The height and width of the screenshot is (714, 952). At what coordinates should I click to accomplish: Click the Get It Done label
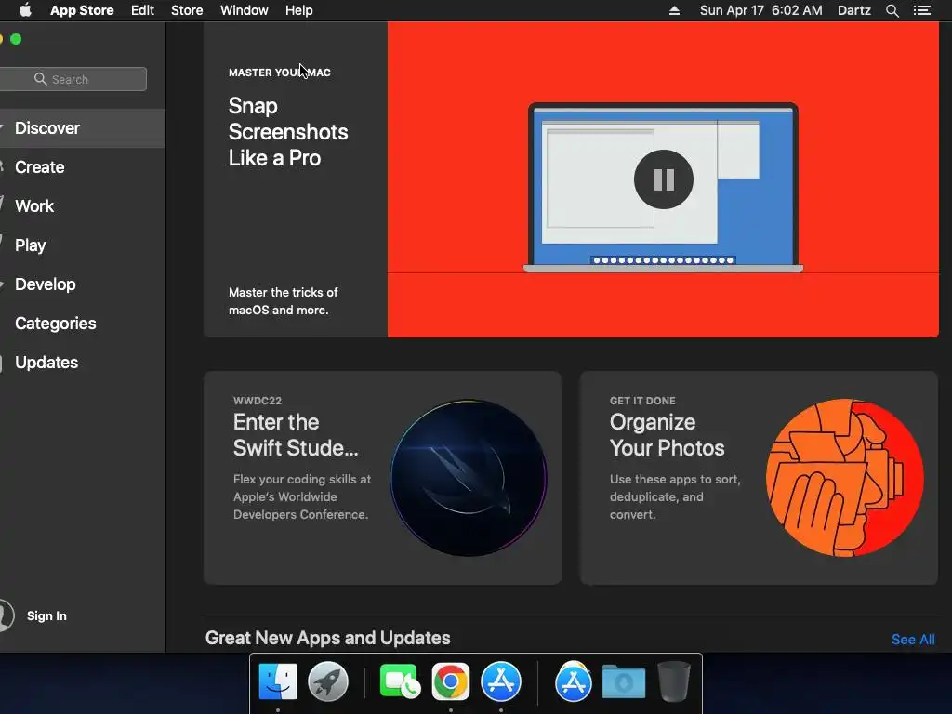642,401
